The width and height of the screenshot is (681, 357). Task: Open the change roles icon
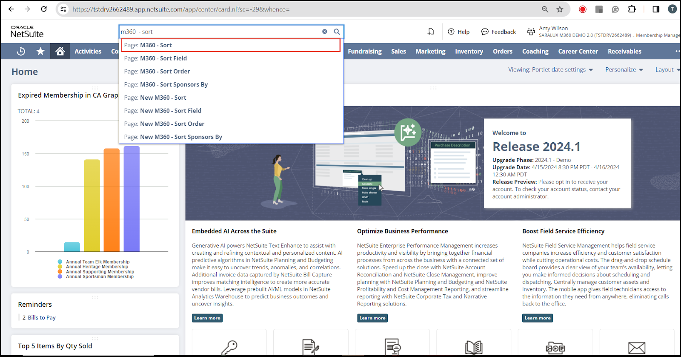click(x=531, y=32)
